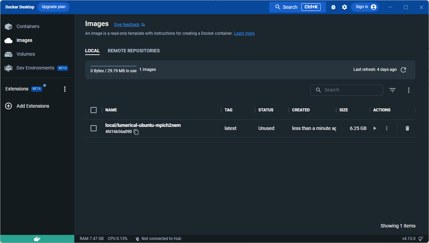
Task: Click the local/lumerical-ubuntu-mpich2nem image name
Action: (x=143, y=125)
